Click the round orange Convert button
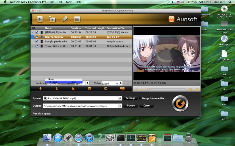 tap(180, 103)
